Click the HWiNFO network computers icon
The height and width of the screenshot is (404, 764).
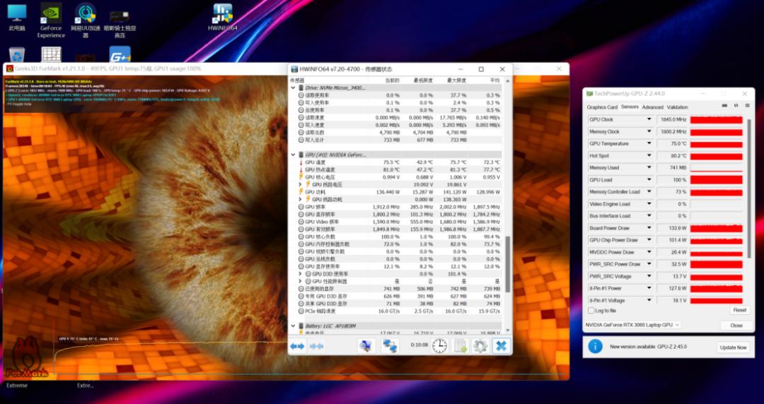390,345
